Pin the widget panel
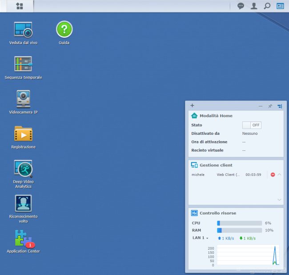This screenshot has width=289, height=275. (270, 106)
